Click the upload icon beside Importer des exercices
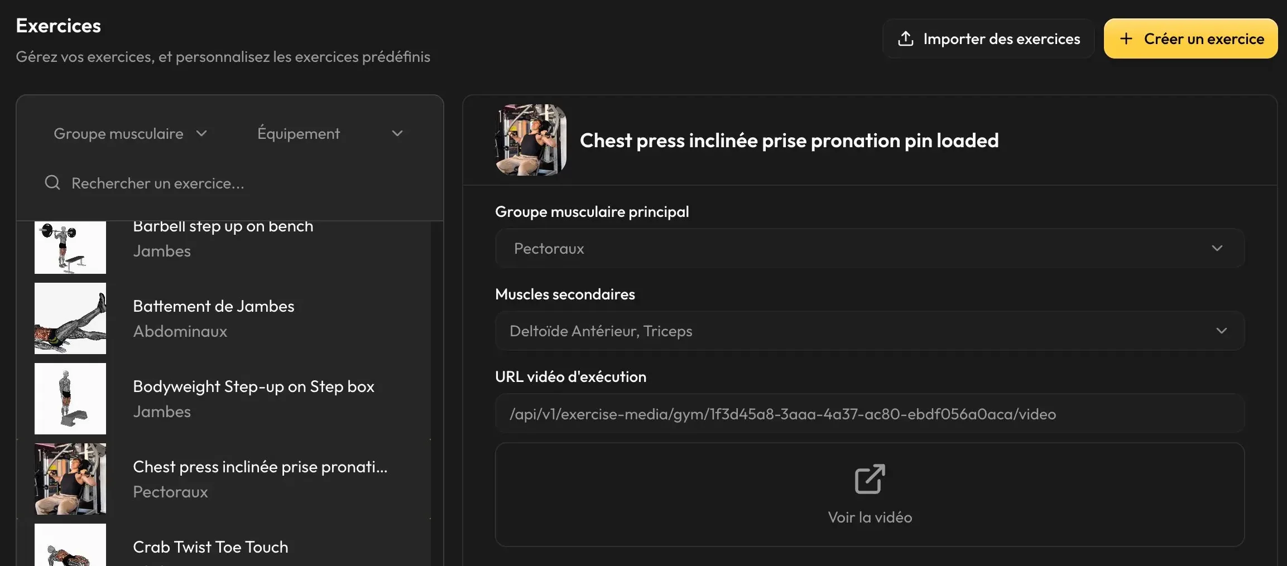The width and height of the screenshot is (1287, 566). (905, 38)
